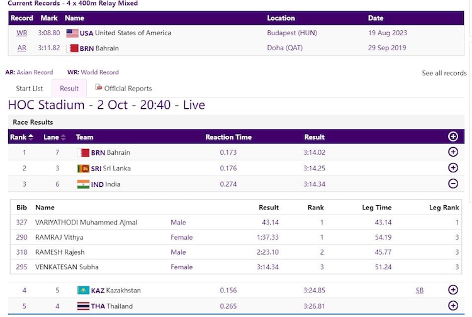
Task: Click the Bahrain flag in Asian Record row
Action: pyautogui.click(x=74, y=48)
